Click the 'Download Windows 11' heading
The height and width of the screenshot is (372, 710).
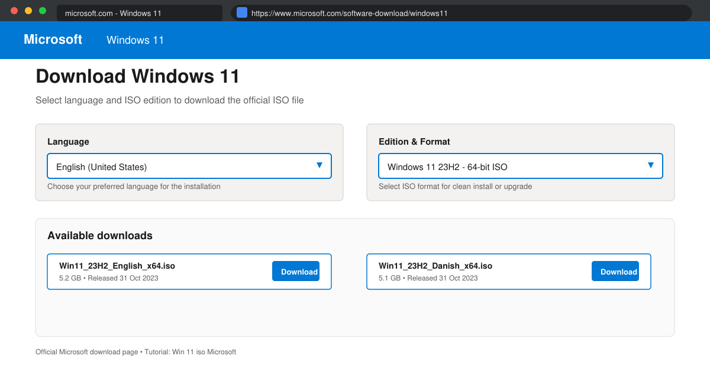138,76
